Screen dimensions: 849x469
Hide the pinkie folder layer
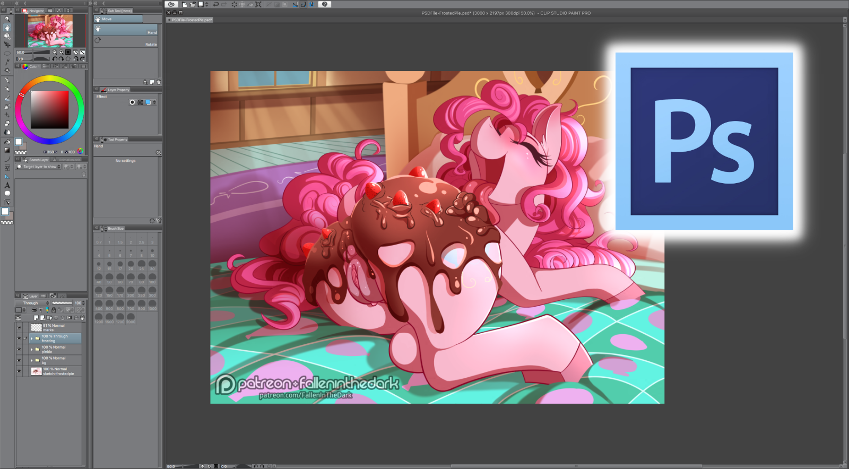19,350
